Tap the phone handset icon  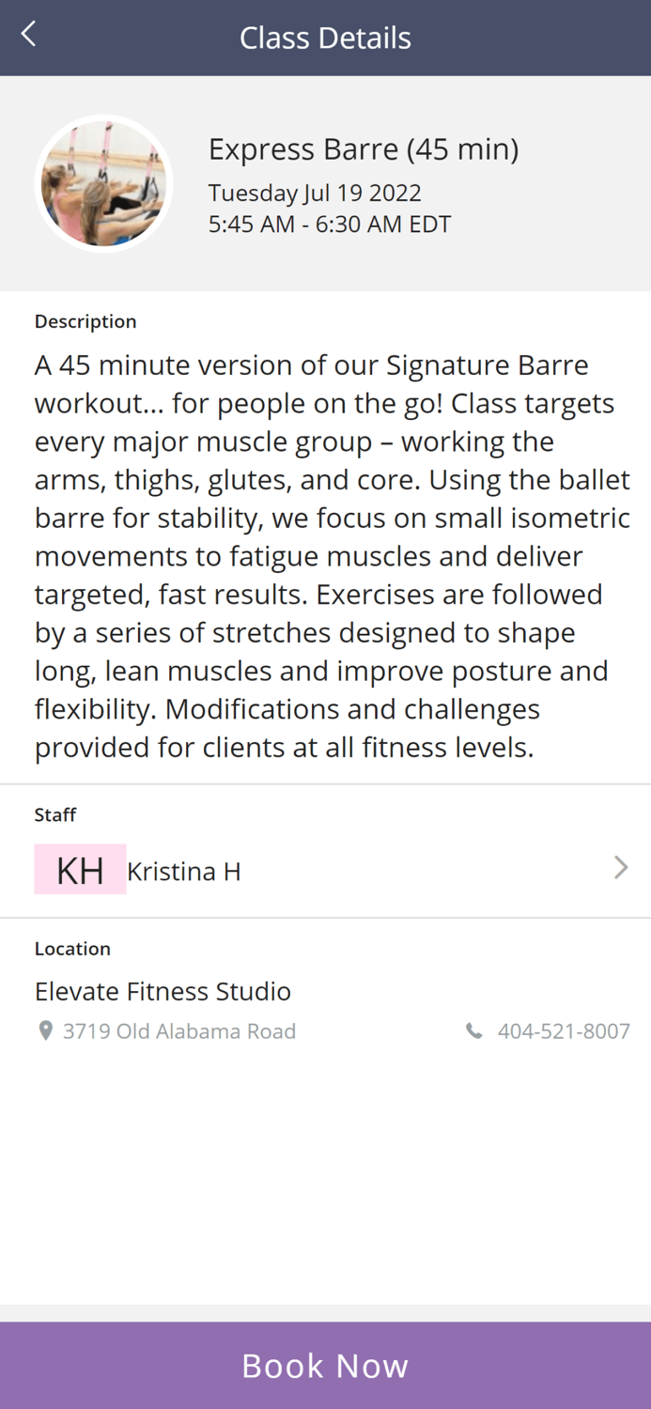click(x=474, y=1030)
